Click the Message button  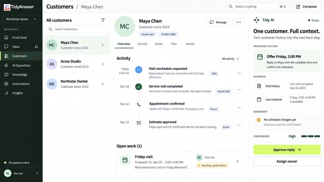(218, 22)
